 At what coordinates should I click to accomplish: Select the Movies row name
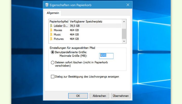[x=58, y=30]
